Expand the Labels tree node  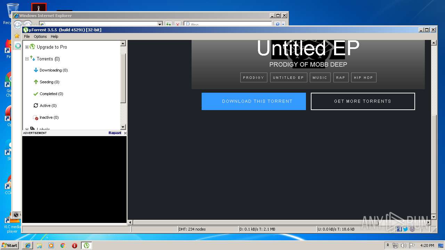pyautogui.click(x=27, y=129)
